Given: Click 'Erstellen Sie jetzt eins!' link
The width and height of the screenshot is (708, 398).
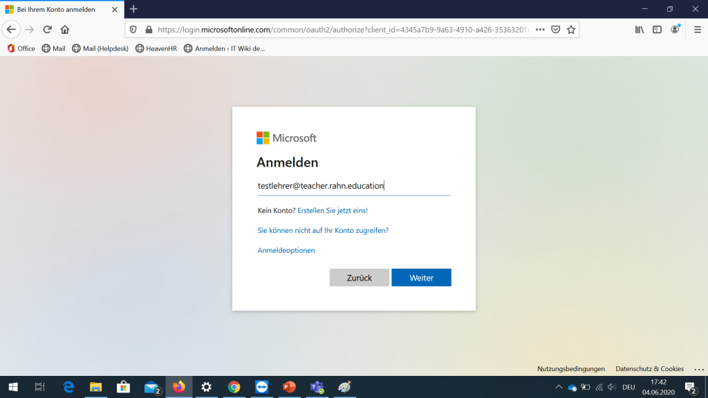Looking at the screenshot, I should tap(333, 210).
